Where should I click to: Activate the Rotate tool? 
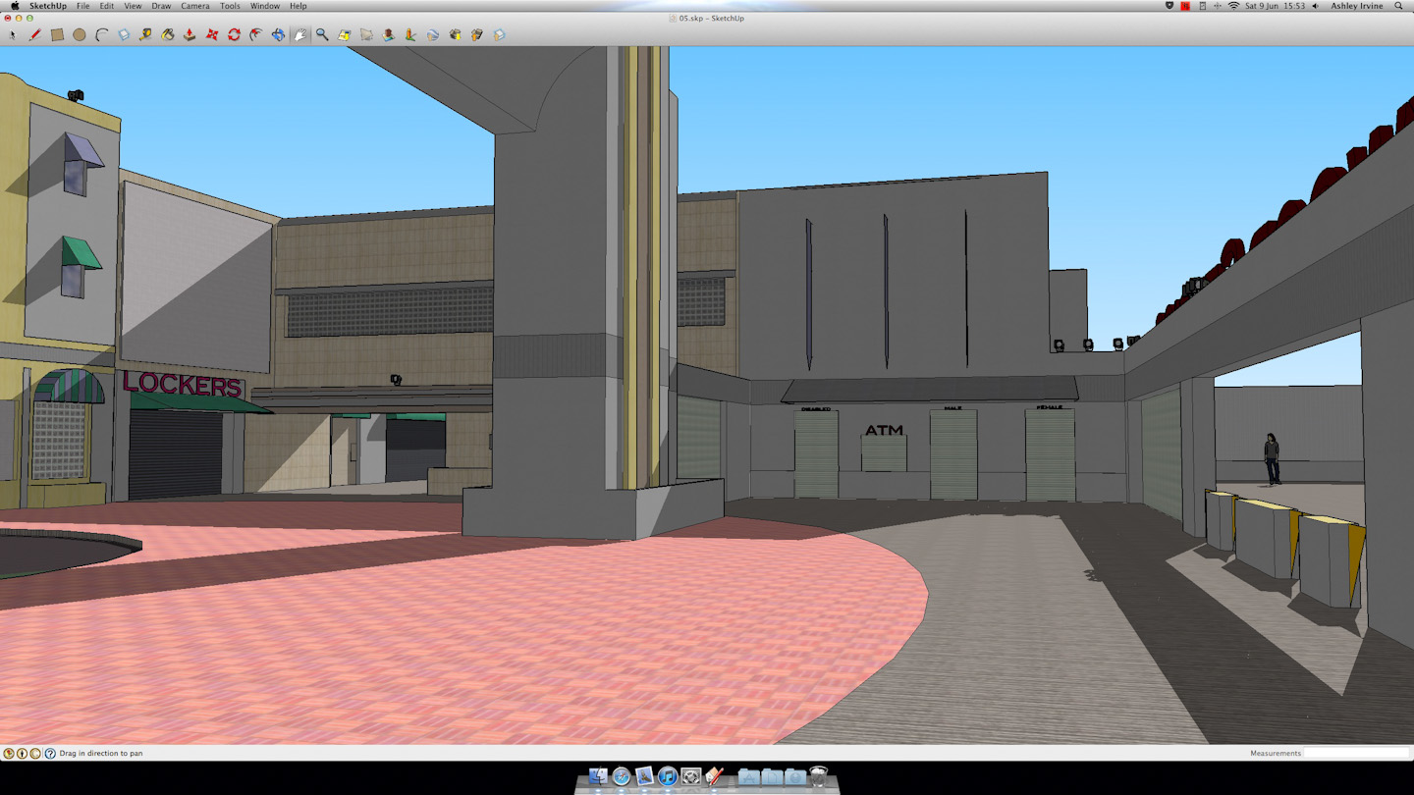click(x=234, y=35)
